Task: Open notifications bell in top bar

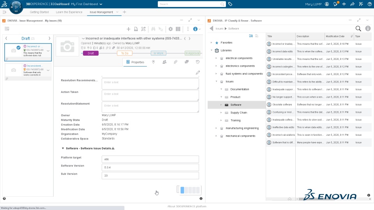Action: (335, 4)
